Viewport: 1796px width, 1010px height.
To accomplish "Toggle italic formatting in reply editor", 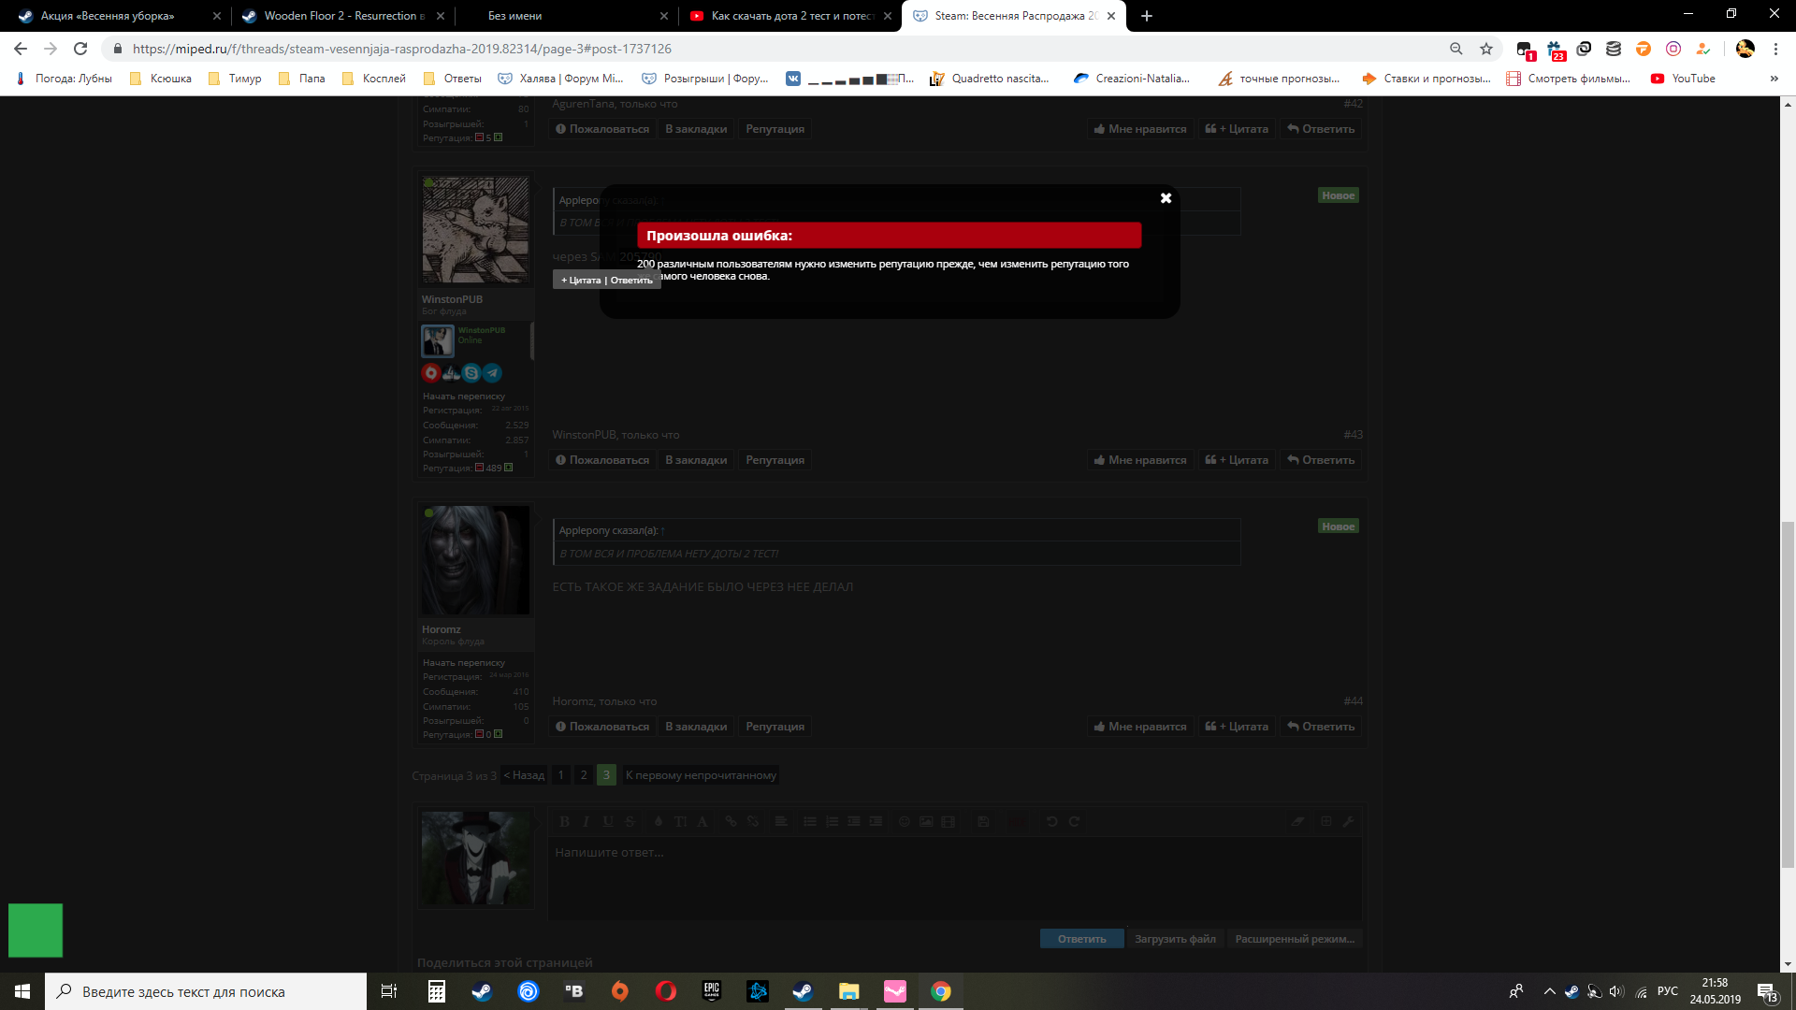I will (587, 822).
